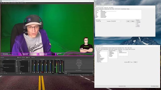
Task: Expand the Groups node in Users Present list
Action: click(109, 55)
